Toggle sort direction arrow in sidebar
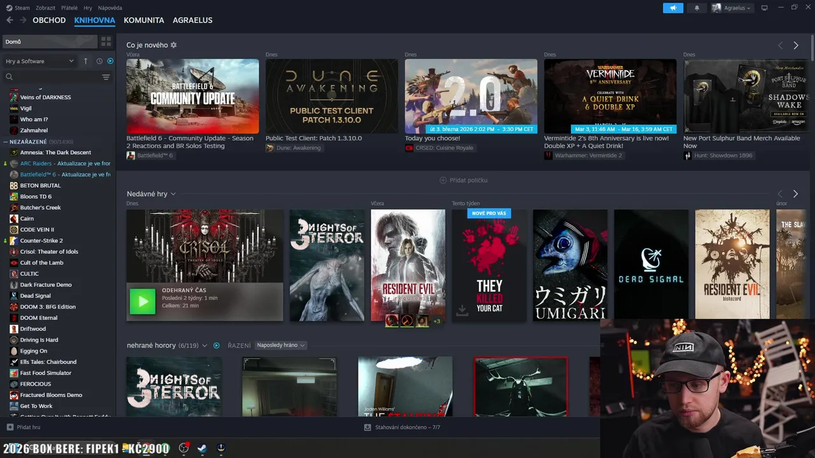815x458 pixels. [86, 61]
